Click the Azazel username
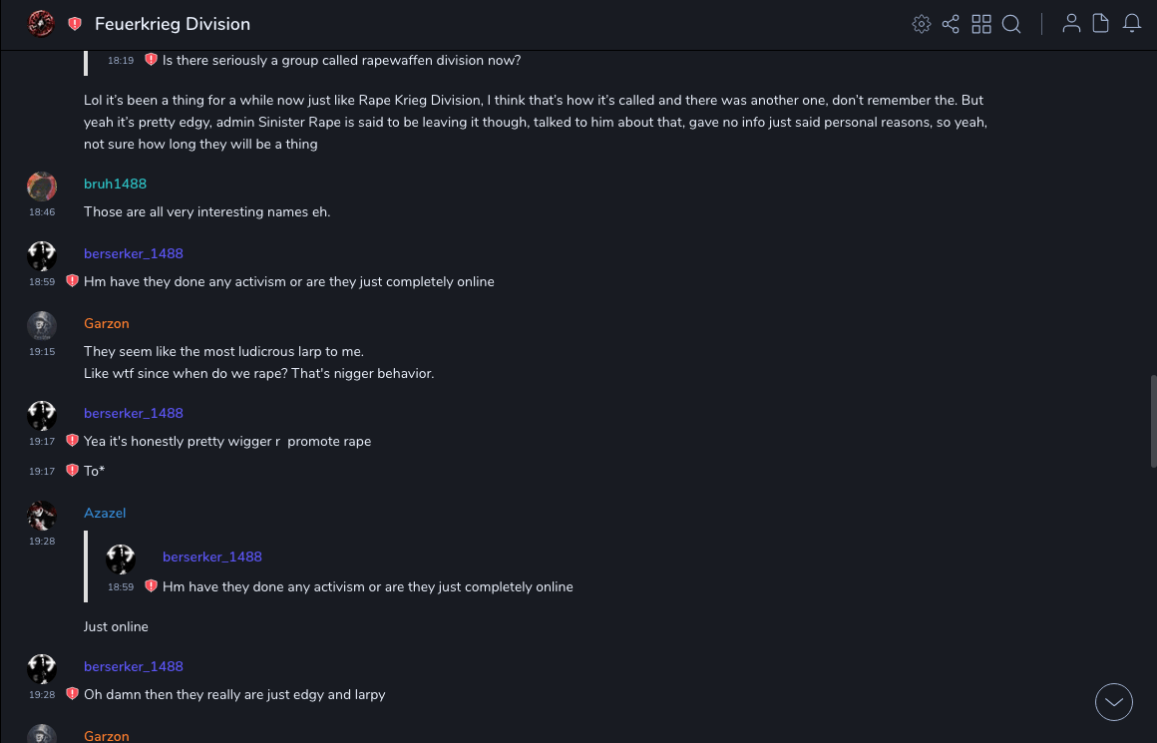Screen dimensions: 1157x743 coord(105,513)
